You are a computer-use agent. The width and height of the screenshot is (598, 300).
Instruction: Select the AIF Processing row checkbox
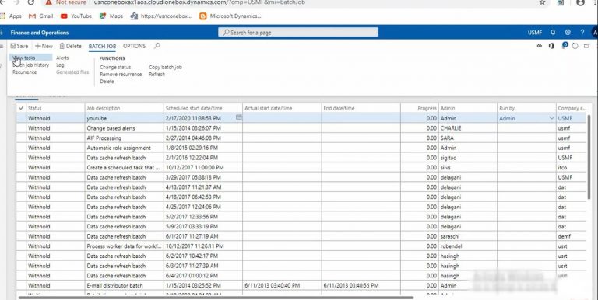click(21, 138)
